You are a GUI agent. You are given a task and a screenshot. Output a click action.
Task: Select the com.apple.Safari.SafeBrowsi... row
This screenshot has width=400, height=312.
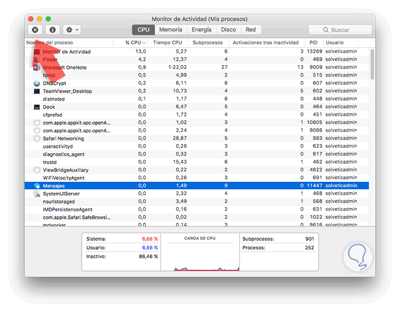click(x=197, y=217)
